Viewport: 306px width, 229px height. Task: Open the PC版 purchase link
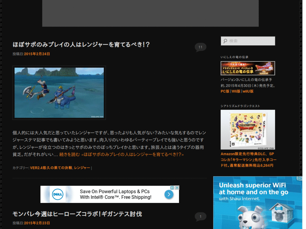(x=225, y=91)
